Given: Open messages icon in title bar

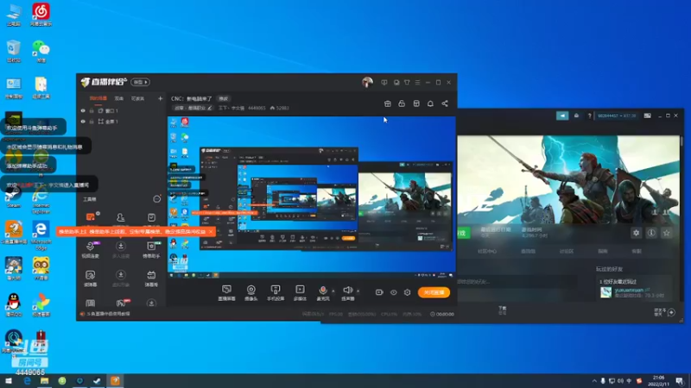Looking at the screenshot, I should click(x=396, y=82).
